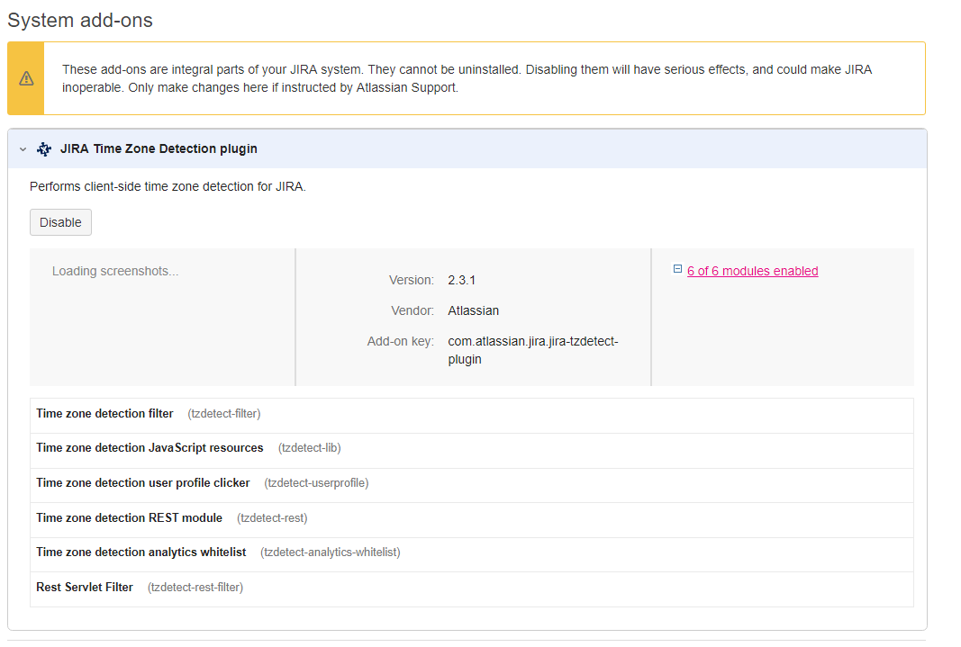Click the Vendor: label

tap(413, 311)
